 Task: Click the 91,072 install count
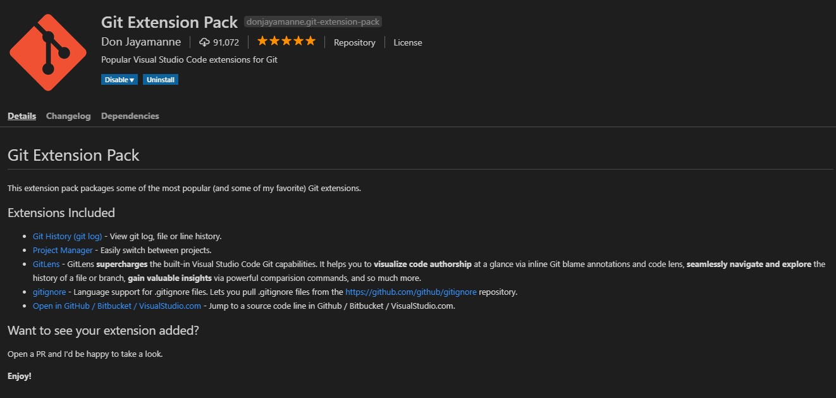click(x=226, y=42)
